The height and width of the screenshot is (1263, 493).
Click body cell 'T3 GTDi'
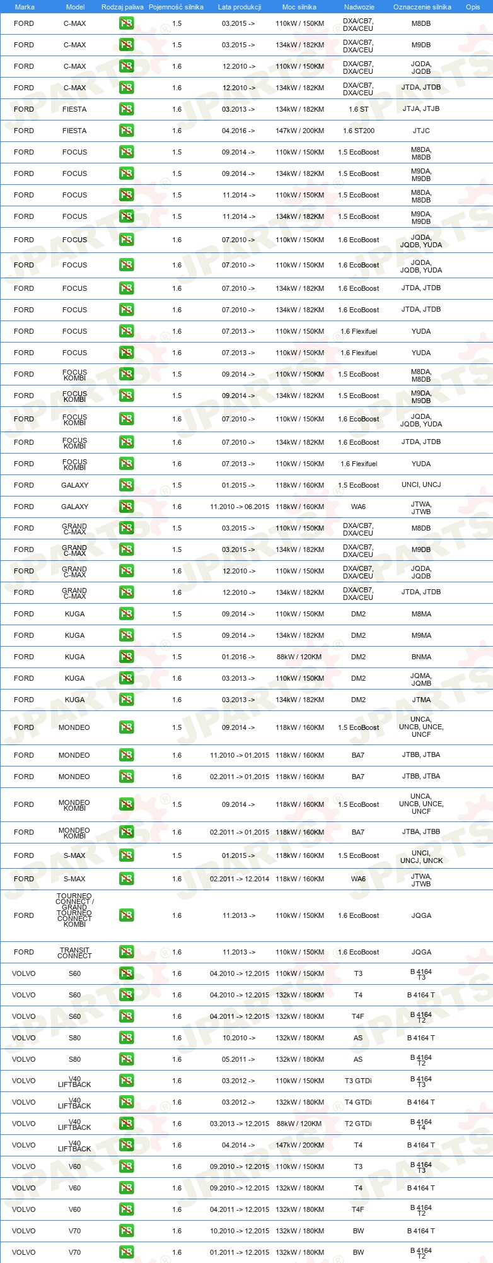pos(358,1081)
